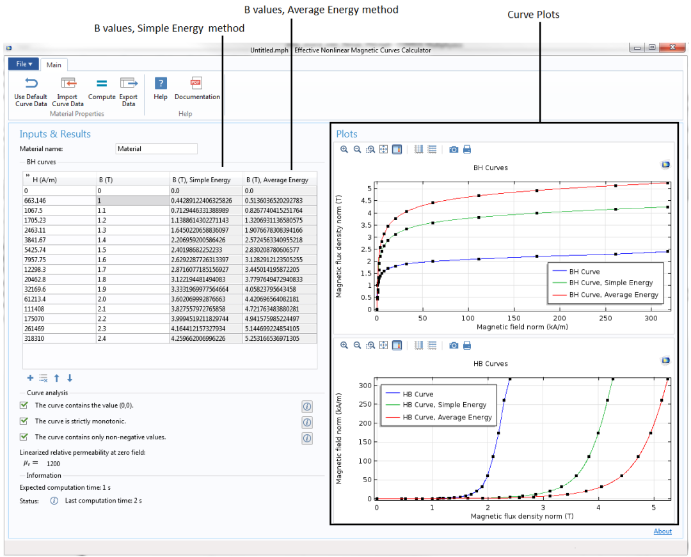The width and height of the screenshot is (691, 557).
Task: Open Help from the ribbon
Action: tap(161, 88)
